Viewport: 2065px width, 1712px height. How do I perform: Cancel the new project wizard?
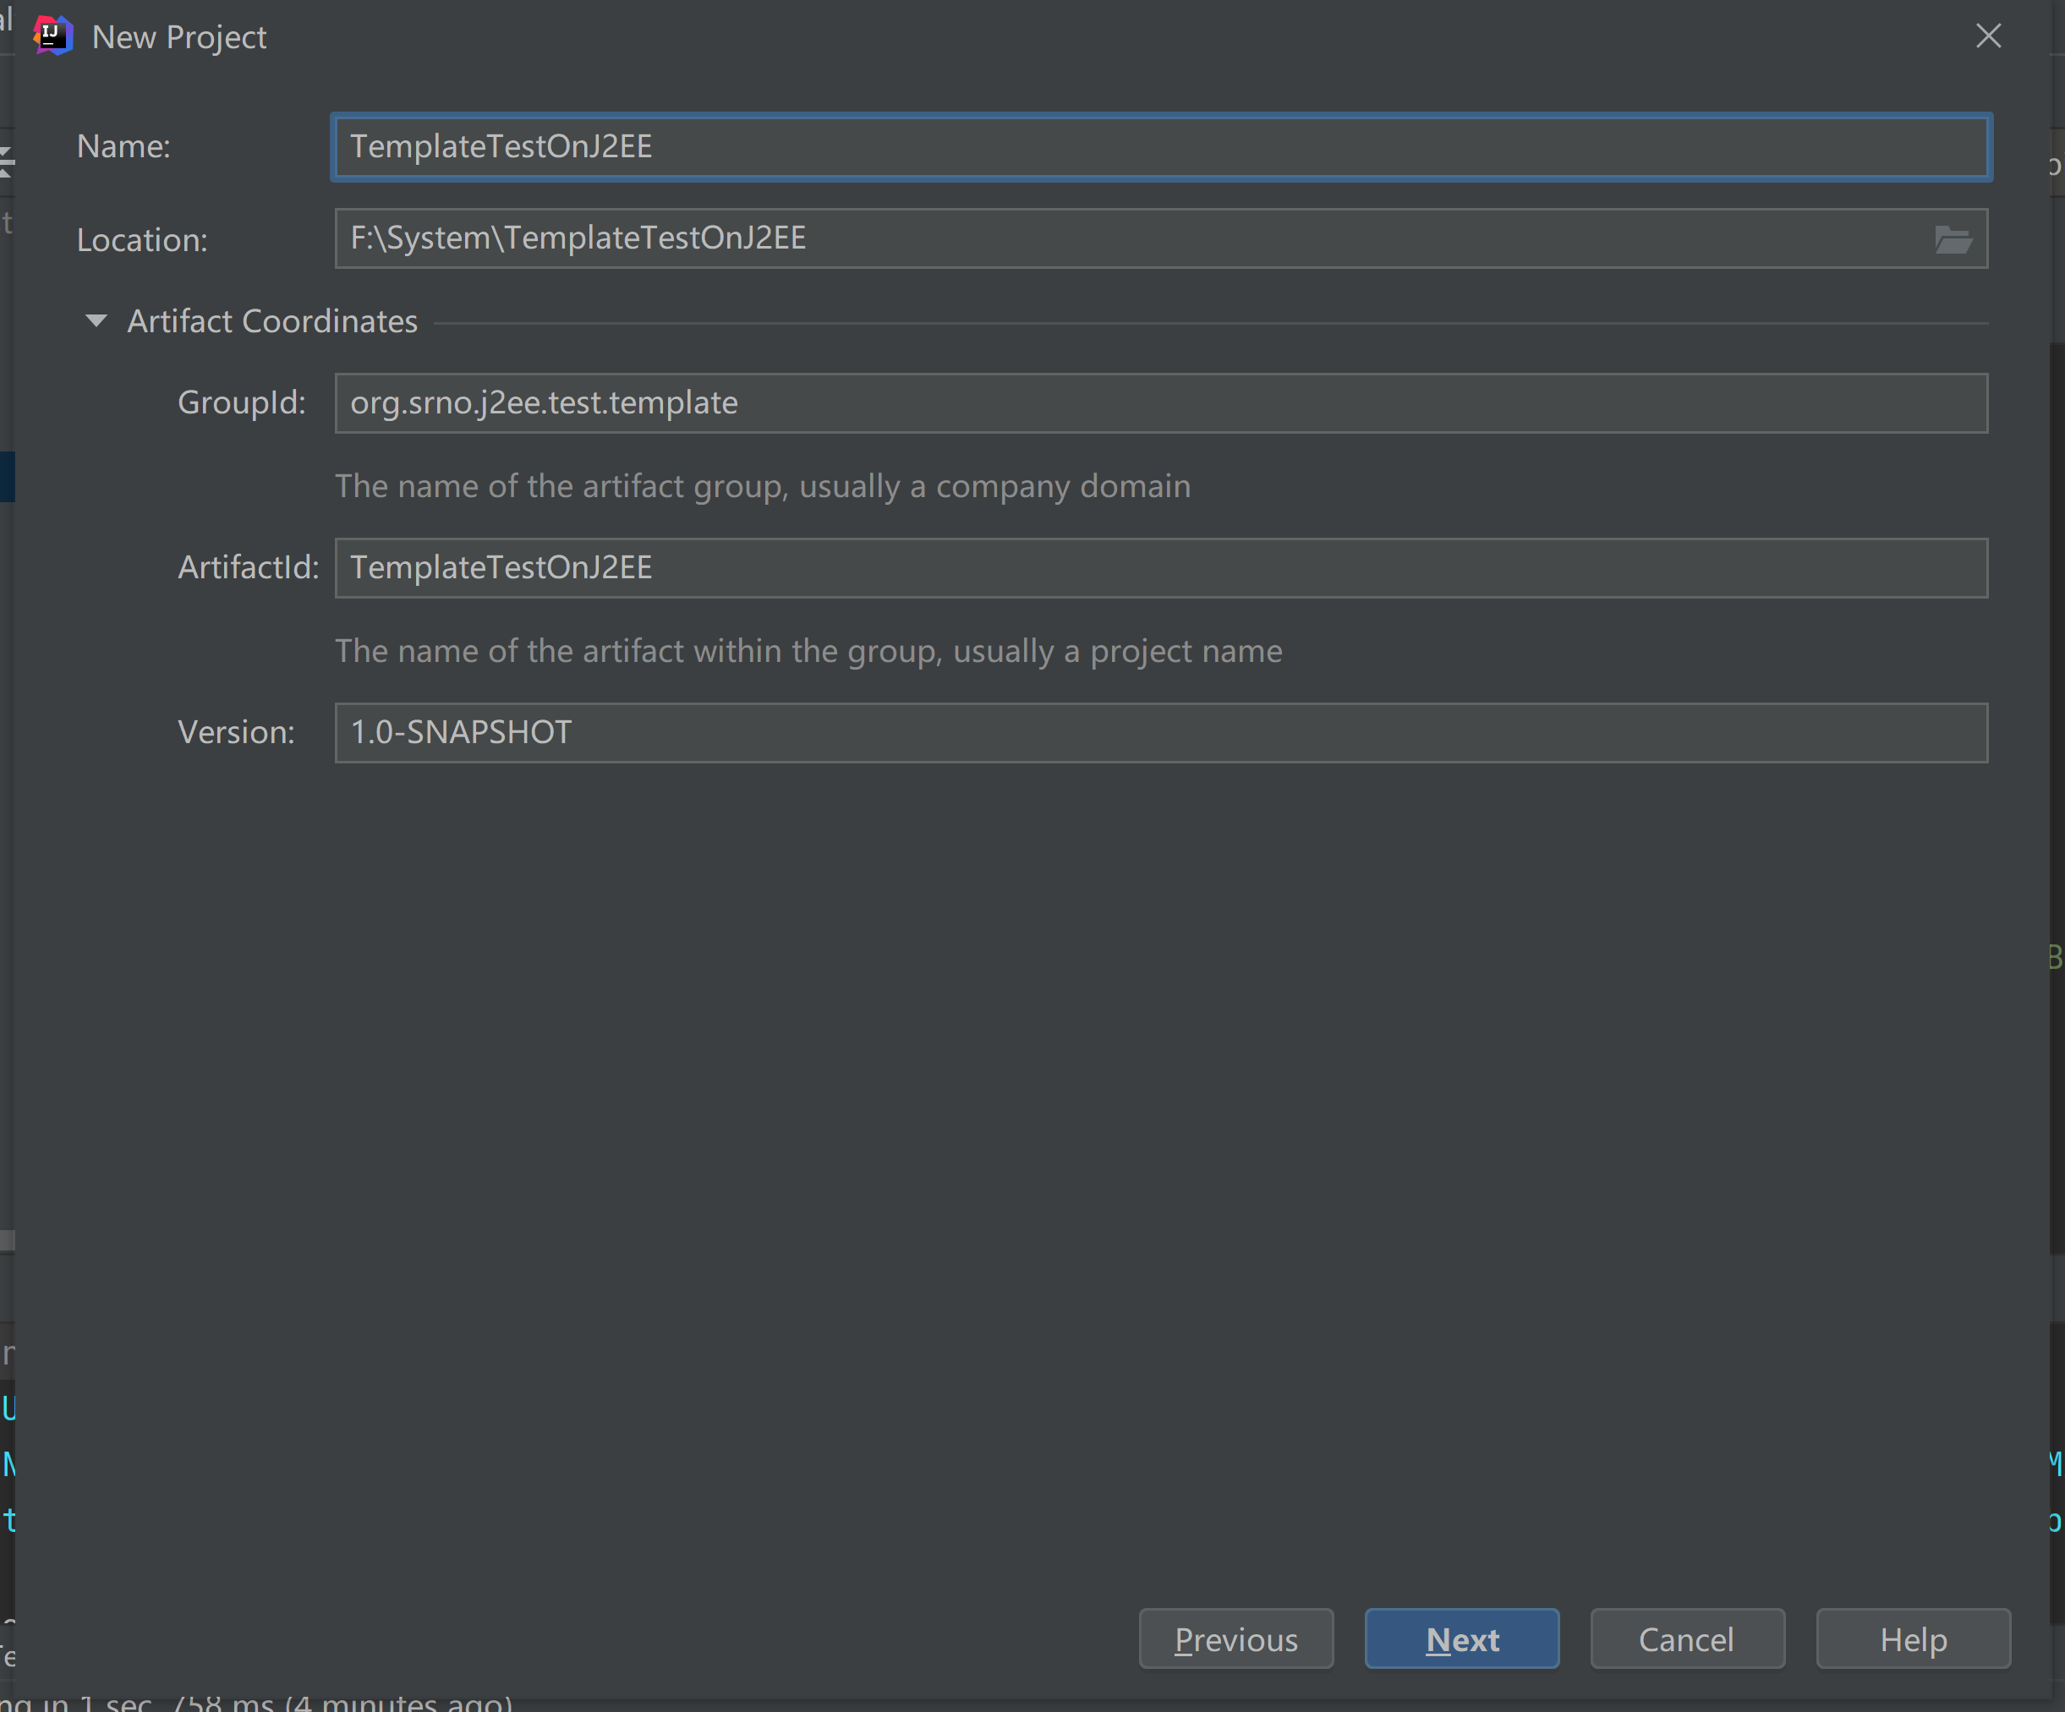click(x=1686, y=1638)
